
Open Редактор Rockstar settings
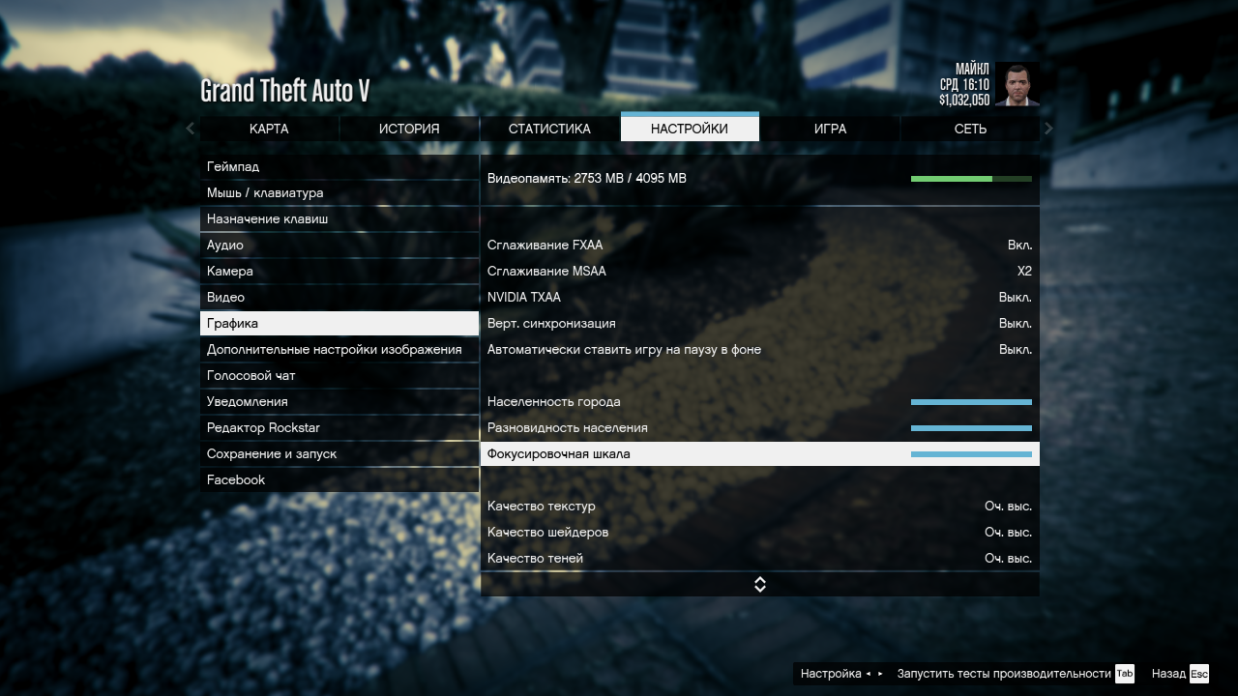point(339,428)
